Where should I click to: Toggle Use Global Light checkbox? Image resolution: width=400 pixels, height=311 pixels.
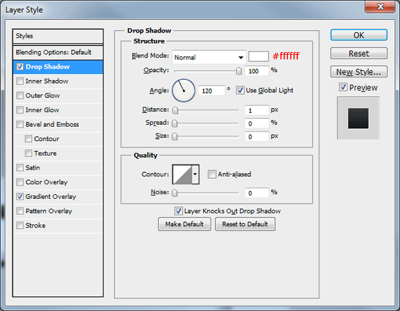click(x=240, y=90)
